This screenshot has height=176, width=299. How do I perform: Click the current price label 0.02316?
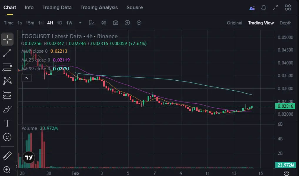285,106
